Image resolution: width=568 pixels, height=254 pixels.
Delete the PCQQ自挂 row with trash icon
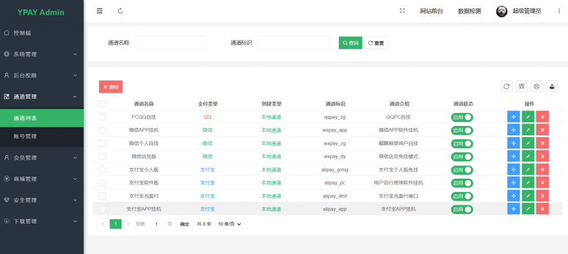(x=542, y=117)
